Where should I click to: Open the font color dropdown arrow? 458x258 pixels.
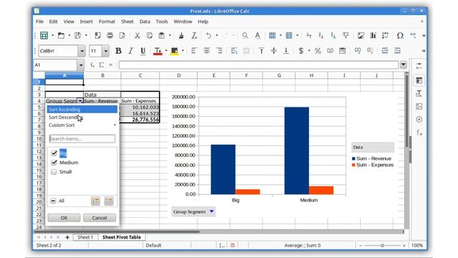(x=166, y=51)
